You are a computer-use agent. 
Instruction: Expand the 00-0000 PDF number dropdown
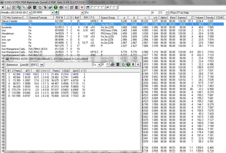click(52, 13)
